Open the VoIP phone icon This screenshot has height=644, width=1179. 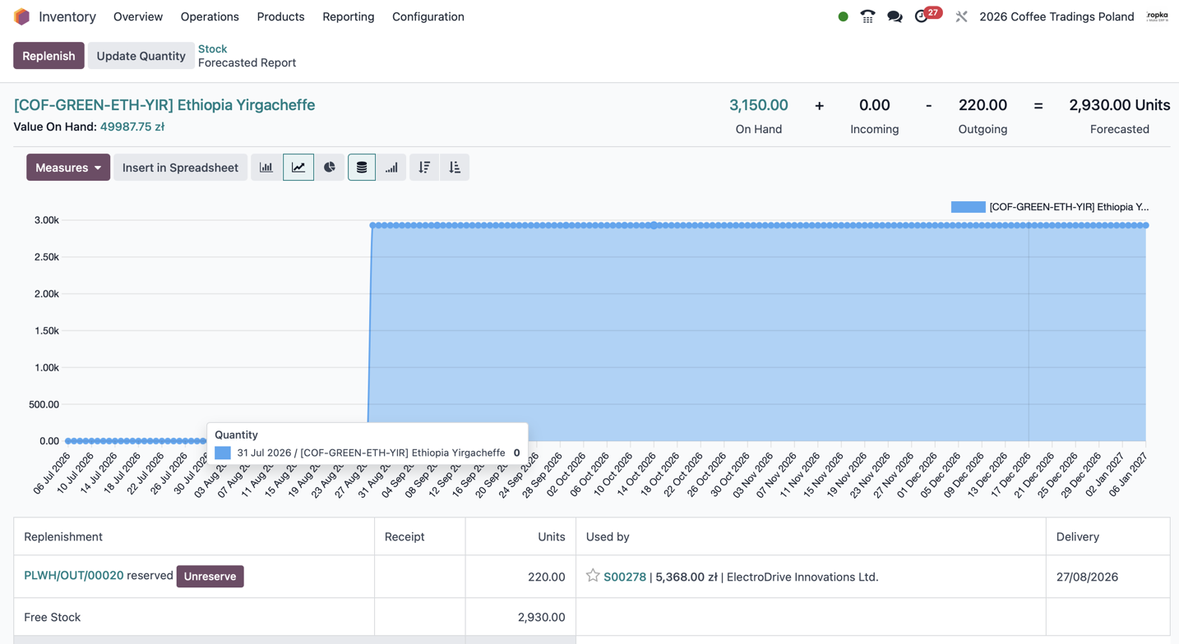[867, 16]
